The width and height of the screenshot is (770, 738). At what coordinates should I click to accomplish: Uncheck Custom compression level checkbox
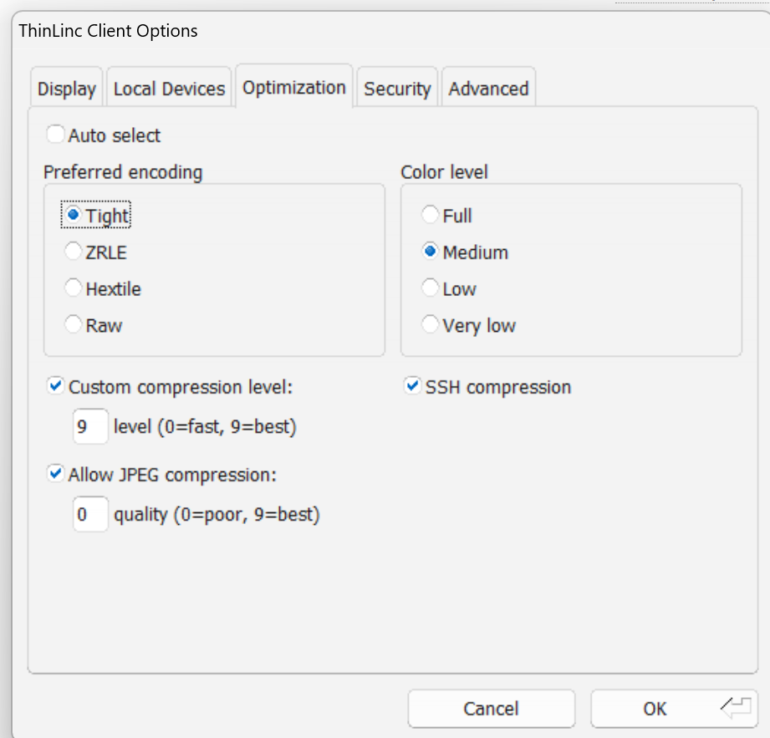click(56, 386)
